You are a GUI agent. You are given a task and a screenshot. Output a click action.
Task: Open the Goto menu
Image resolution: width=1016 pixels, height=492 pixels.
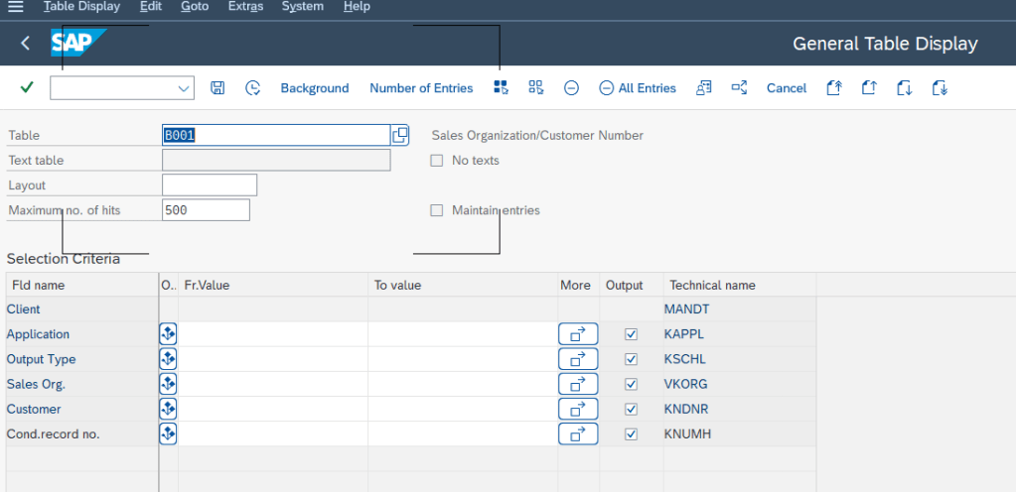195,7
